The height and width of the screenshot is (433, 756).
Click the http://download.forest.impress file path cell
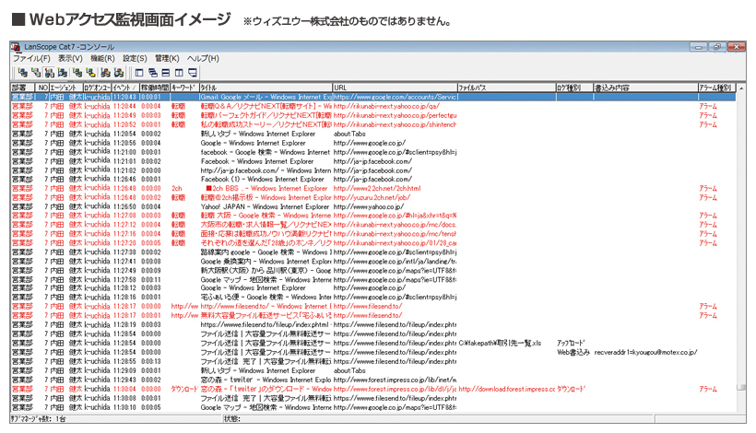tap(507, 389)
